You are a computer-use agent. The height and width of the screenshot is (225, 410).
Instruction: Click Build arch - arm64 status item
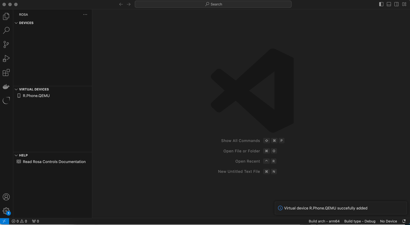point(324,221)
